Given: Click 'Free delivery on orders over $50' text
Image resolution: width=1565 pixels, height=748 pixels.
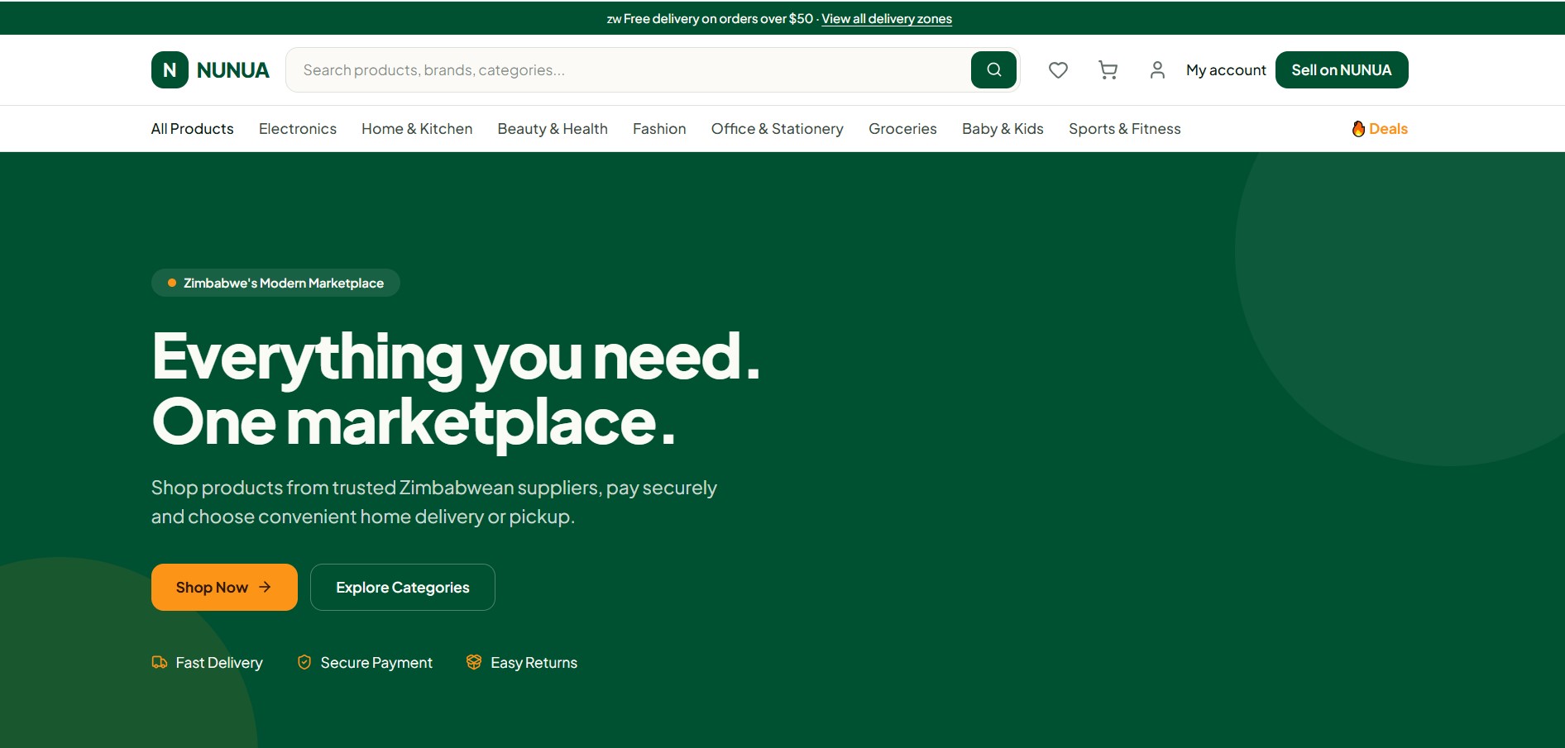Looking at the screenshot, I should [718, 19].
